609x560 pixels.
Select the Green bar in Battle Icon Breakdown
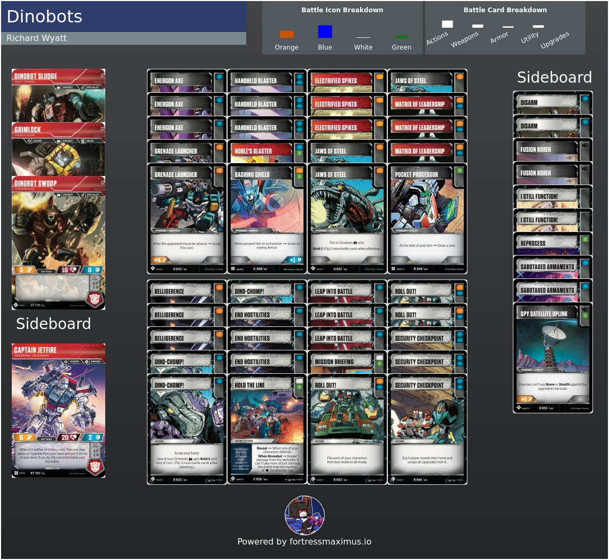(401, 37)
